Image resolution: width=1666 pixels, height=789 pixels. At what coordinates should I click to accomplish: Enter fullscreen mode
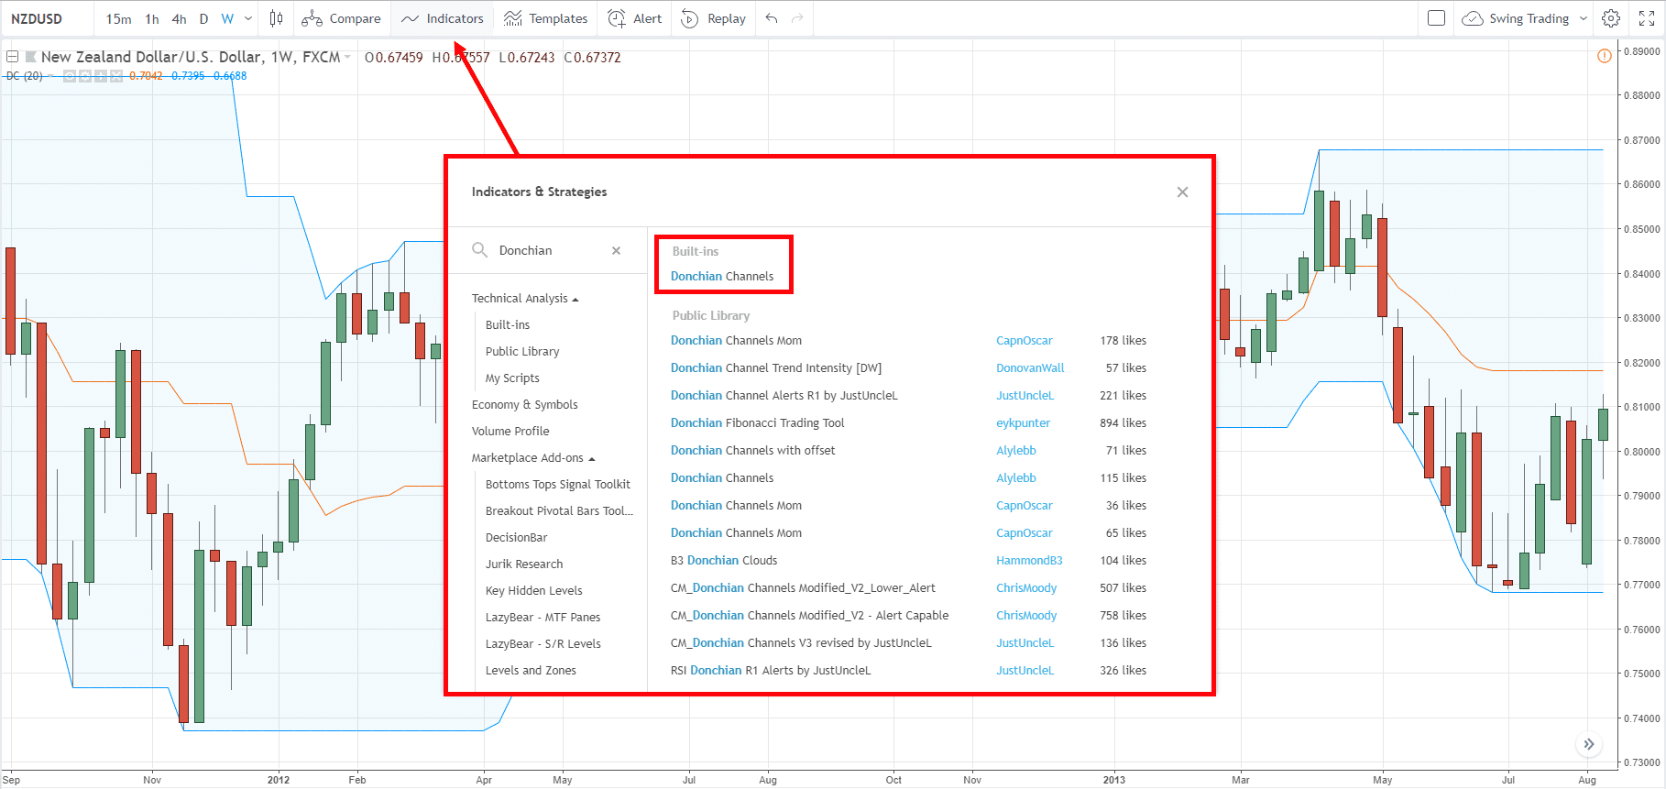coord(1647,18)
